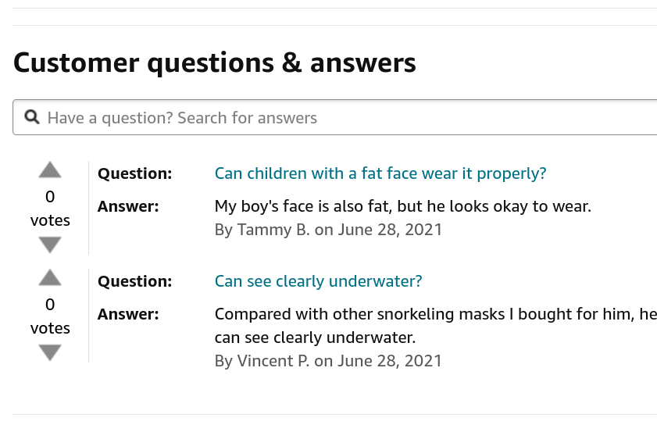Open 'Can children with a fat face' question

click(x=380, y=173)
